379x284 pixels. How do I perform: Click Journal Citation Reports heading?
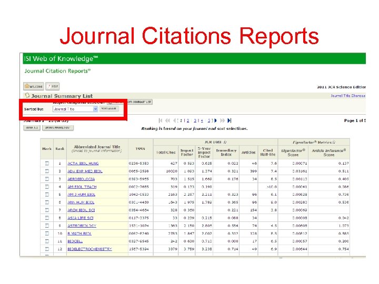tap(57, 71)
